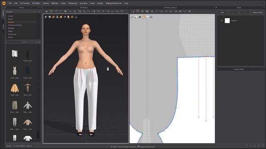Click the avatar display icon in 3D view
This screenshot has height=149, width=266.
click(x=57, y=17)
